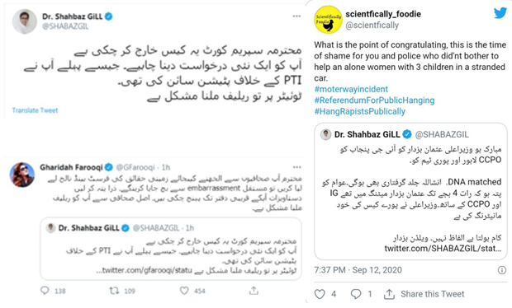Open replies on the scientfically_foodie tweet
Viewport: 512px width, 308px height.
tap(356, 294)
